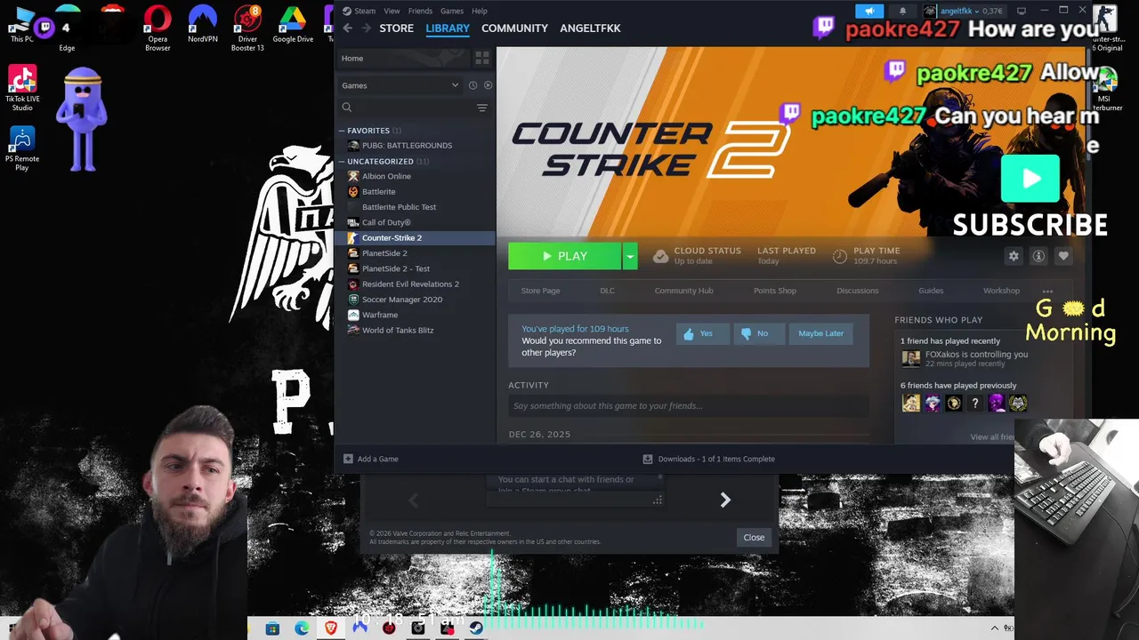Open game settings gear icon
The image size is (1139, 640).
point(1014,256)
